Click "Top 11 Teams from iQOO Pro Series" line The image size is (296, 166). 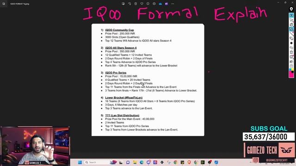click(x=127, y=126)
